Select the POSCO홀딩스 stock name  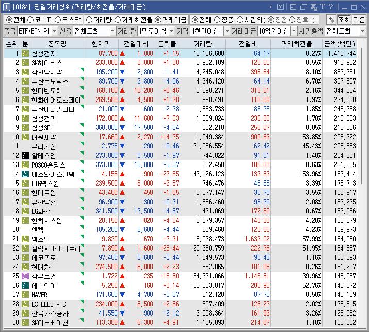click(48, 165)
